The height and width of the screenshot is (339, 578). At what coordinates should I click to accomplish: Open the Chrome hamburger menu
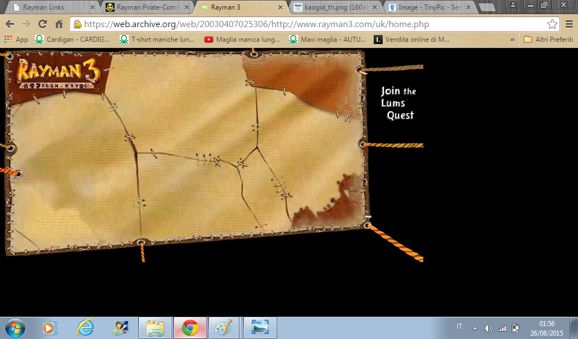coord(569,24)
